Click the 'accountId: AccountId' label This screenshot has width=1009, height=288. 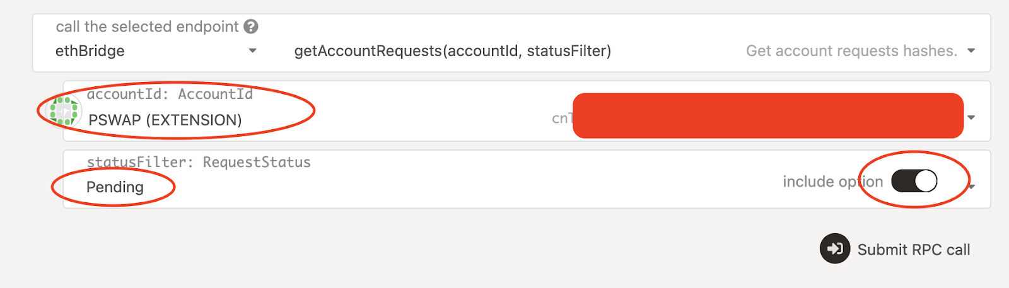[170, 94]
